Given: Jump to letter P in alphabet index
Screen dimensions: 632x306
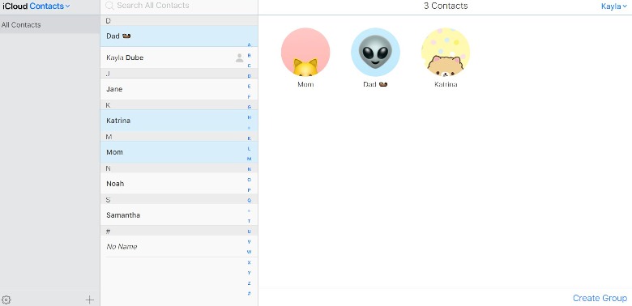Looking at the screenshot, I should click(x=249, y=190).
